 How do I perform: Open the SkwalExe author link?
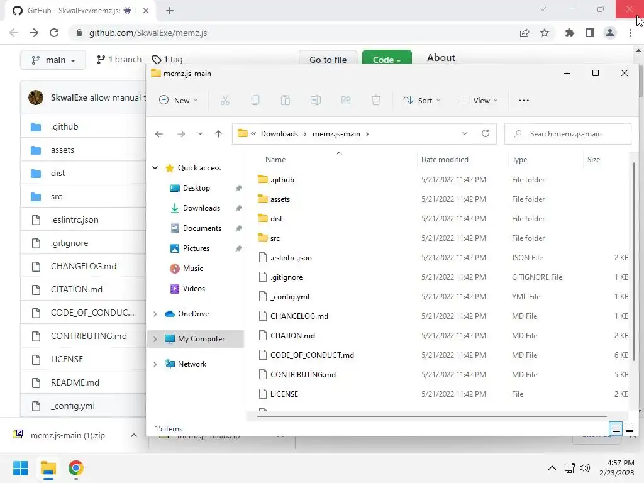69,97
